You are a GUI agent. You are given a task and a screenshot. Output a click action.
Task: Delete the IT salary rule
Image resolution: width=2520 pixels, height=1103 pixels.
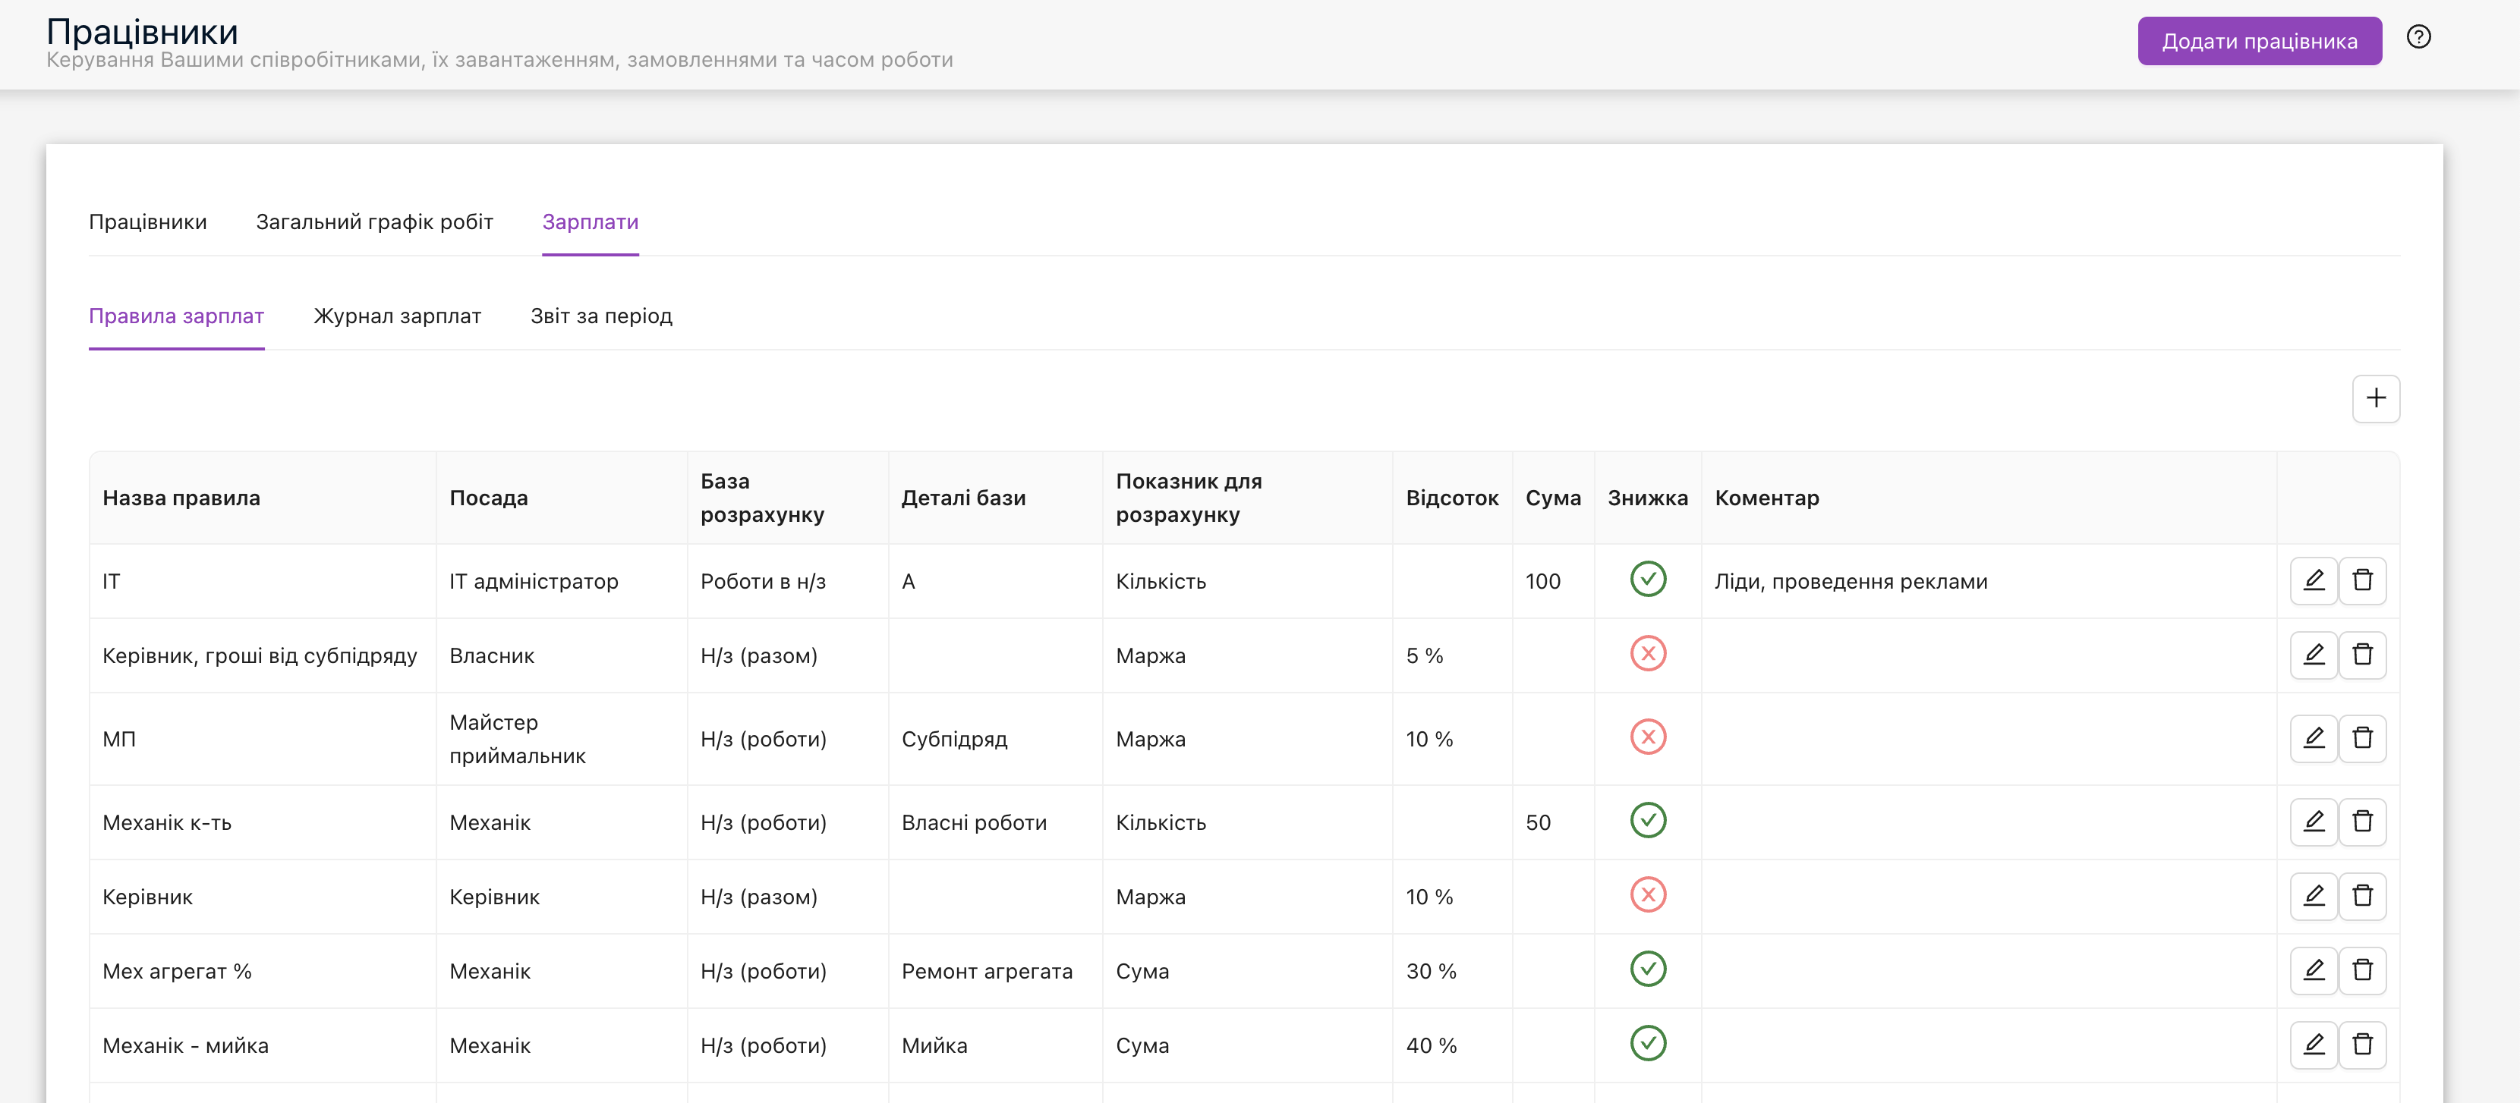[x=2362, y=581]
